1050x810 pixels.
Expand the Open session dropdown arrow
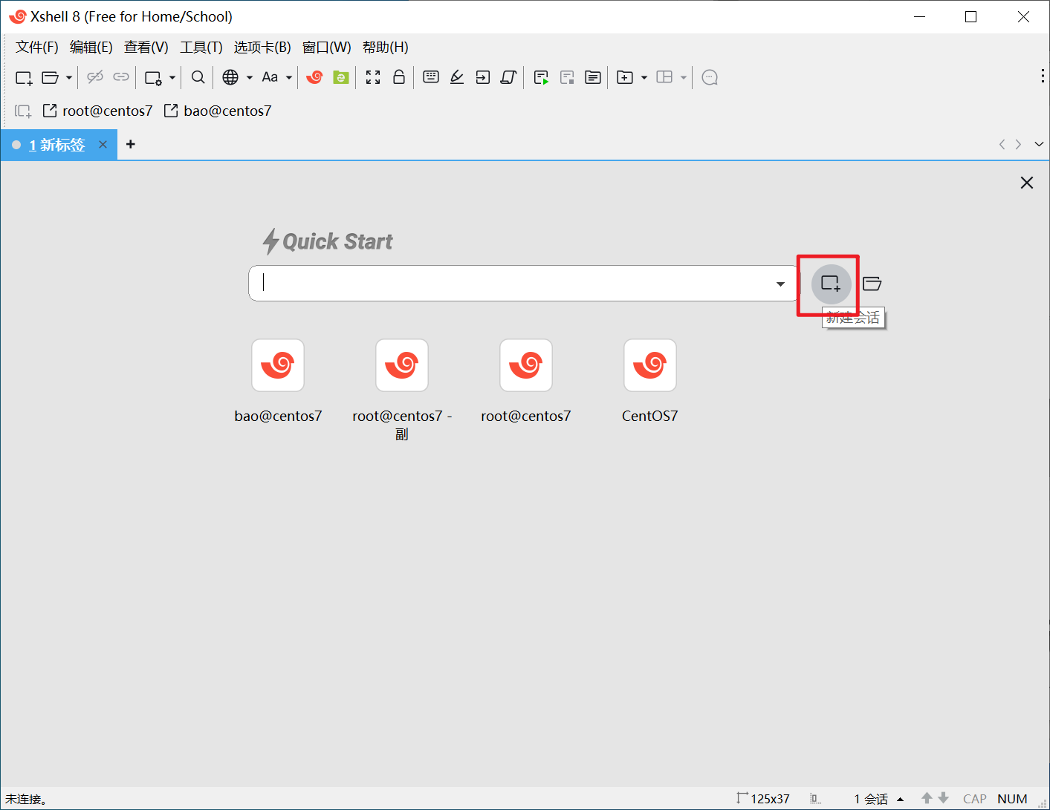tap(69, 77)
